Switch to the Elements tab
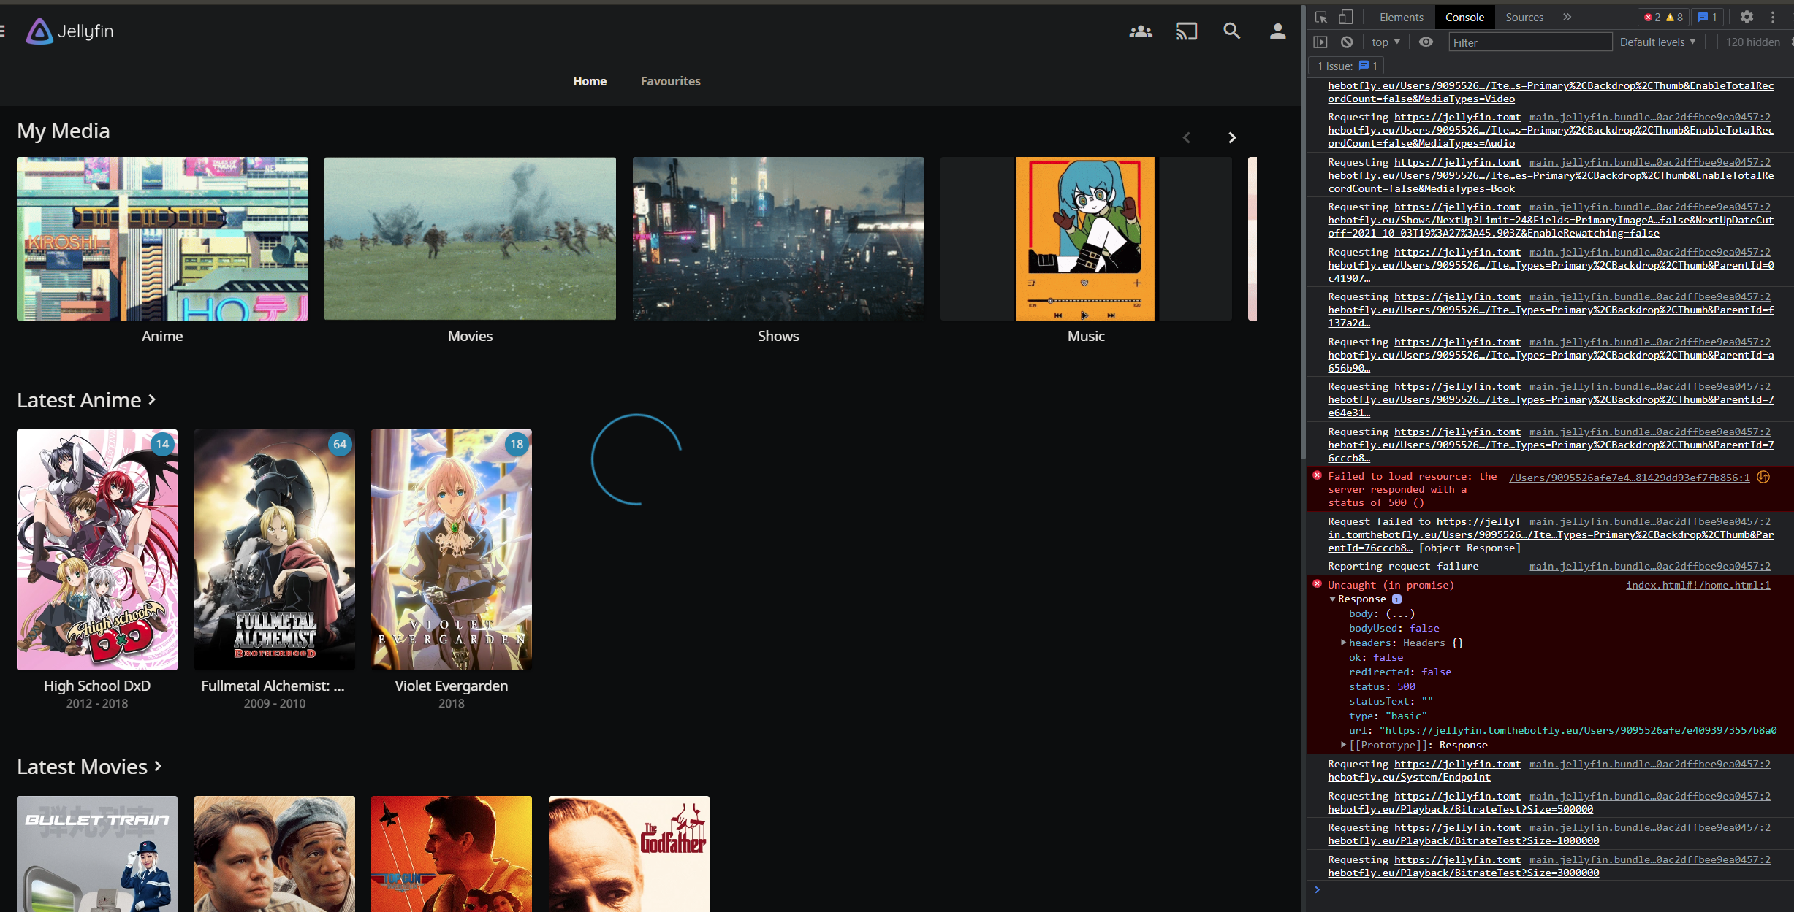This screenshot has width=1794, height=912. click(1401, 17)
